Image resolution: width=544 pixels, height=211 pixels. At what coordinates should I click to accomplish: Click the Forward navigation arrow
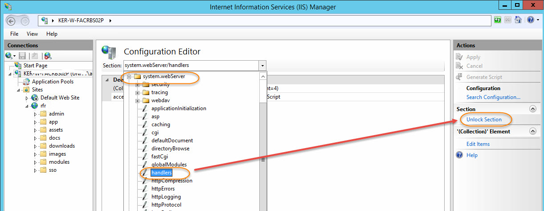[25, 21]
